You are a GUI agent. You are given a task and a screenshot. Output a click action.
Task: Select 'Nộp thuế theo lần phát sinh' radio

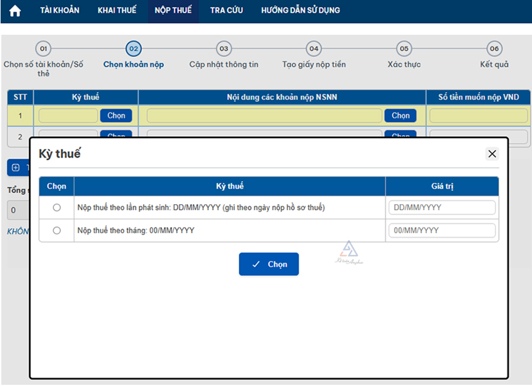[x=57, y=208]
